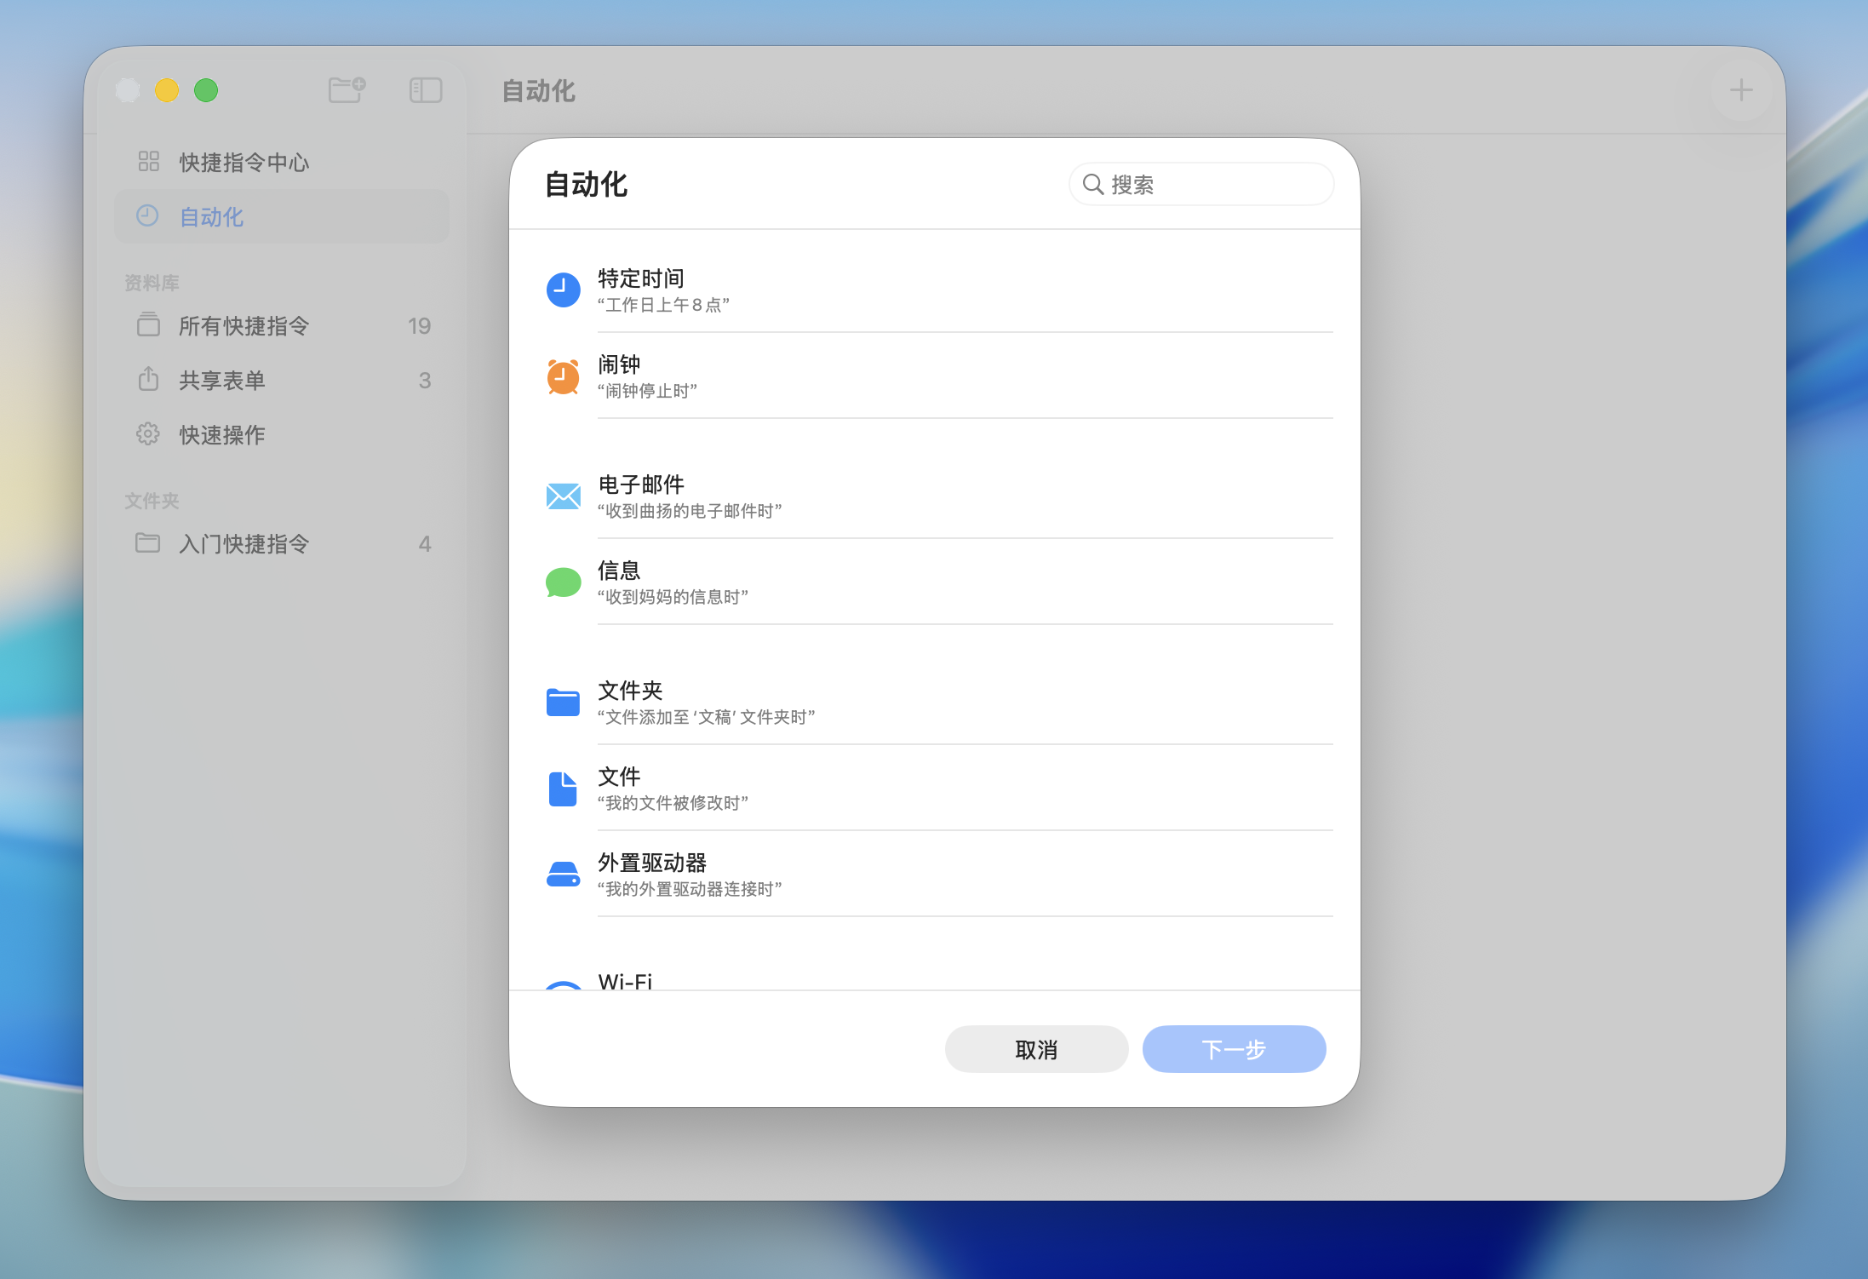1868x1279 pixels.
Task: Click the 取消 button
Action: point(1036,1049)
